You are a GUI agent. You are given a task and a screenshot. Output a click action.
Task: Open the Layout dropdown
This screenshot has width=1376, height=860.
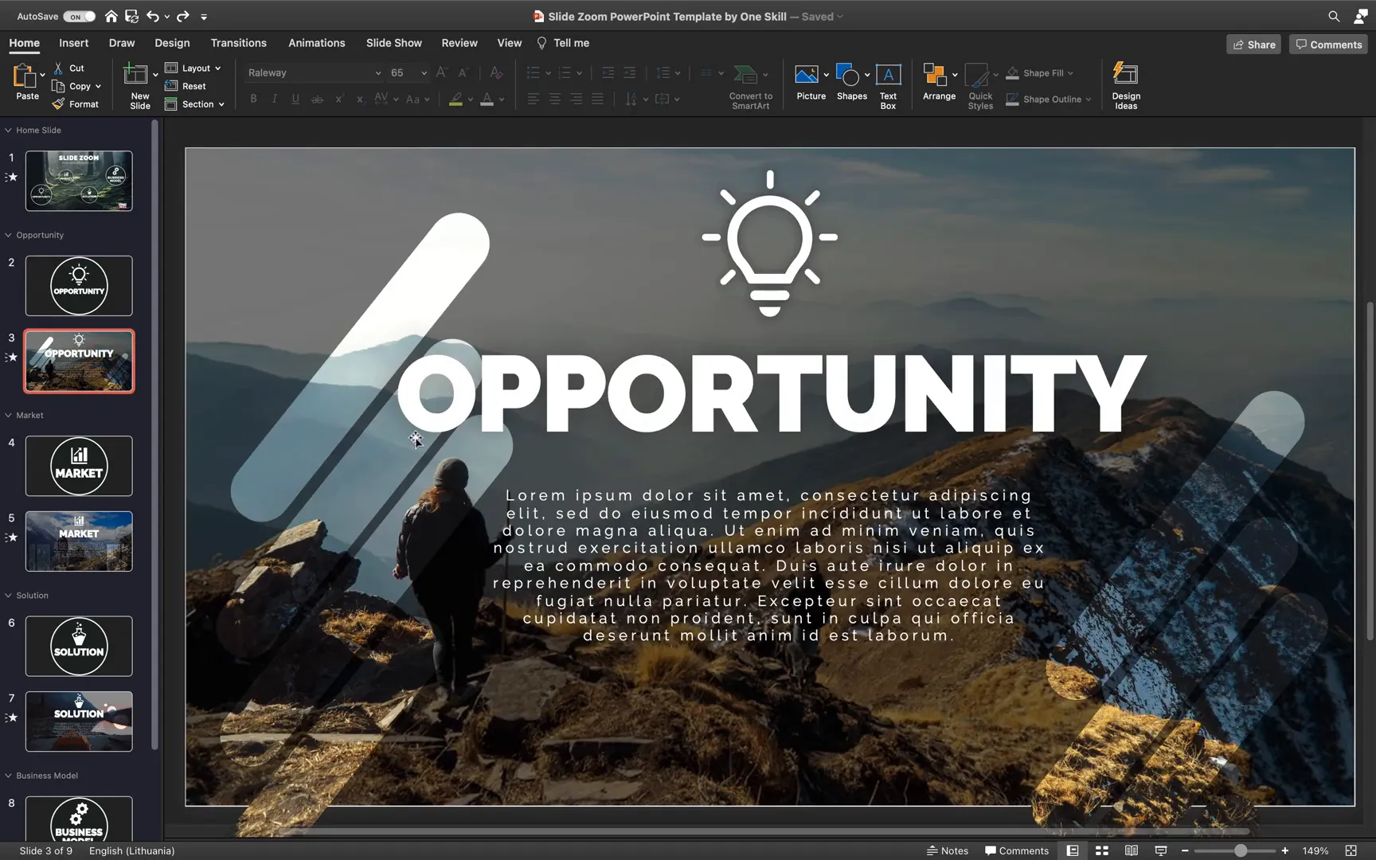[x=193, y=68]
